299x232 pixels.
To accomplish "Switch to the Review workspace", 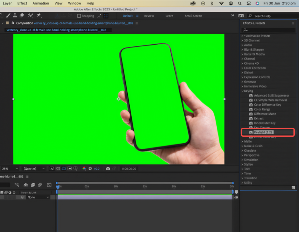I will coord(149,16).
